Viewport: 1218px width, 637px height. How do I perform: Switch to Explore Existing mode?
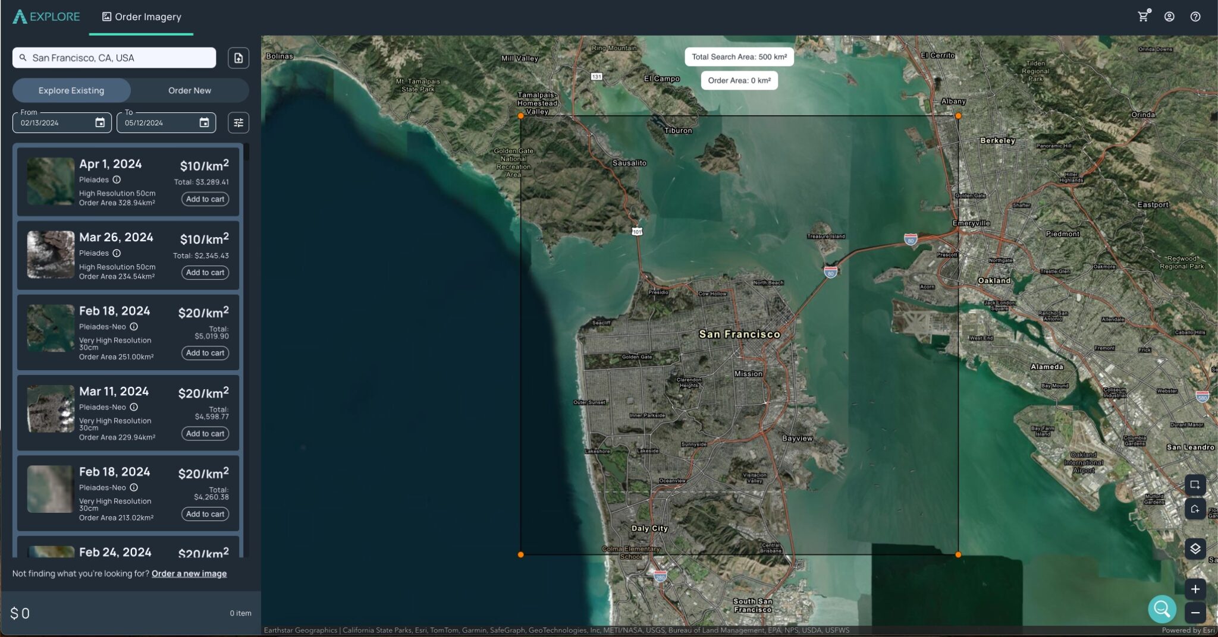[71, 90]
